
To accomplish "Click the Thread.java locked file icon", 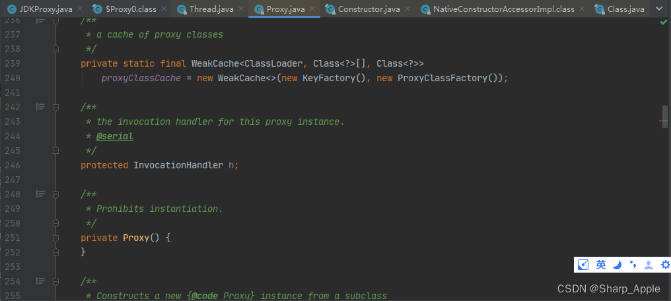I will (182, 9).
